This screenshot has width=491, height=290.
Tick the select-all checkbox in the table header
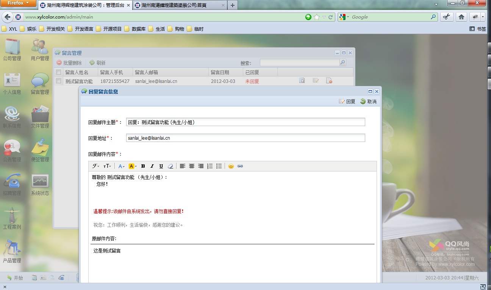[x=58, y=72]
